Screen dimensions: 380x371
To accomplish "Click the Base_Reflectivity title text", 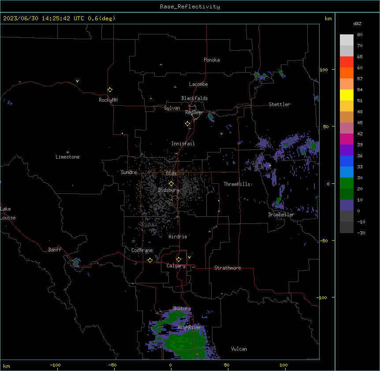I will [190, 7].
